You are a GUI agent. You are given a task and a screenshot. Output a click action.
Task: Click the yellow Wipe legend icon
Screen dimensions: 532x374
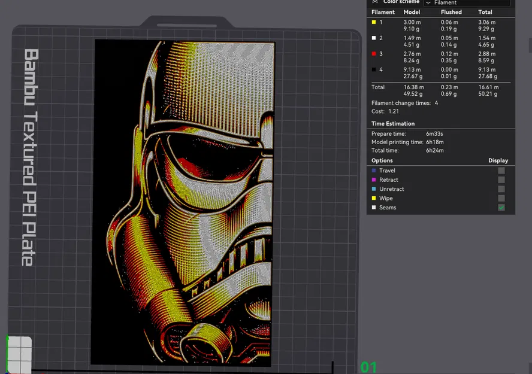click(374, 198)
